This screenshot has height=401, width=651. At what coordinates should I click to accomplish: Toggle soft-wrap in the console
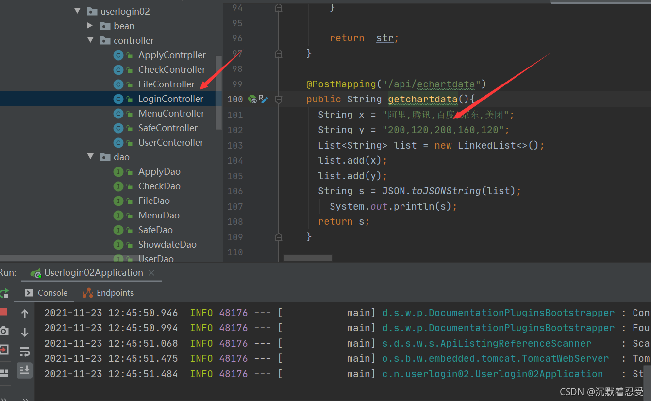coord(25,351)
